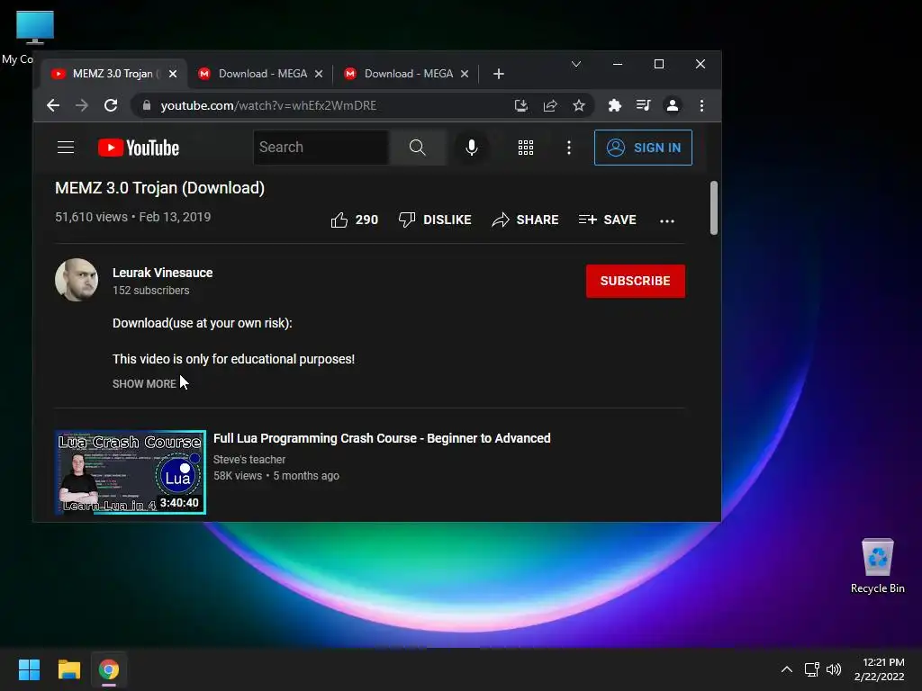Image resolution: width=922 pixels, height=691 pixels.
Task: Open the tab search chevron
Action: point(576,64)
